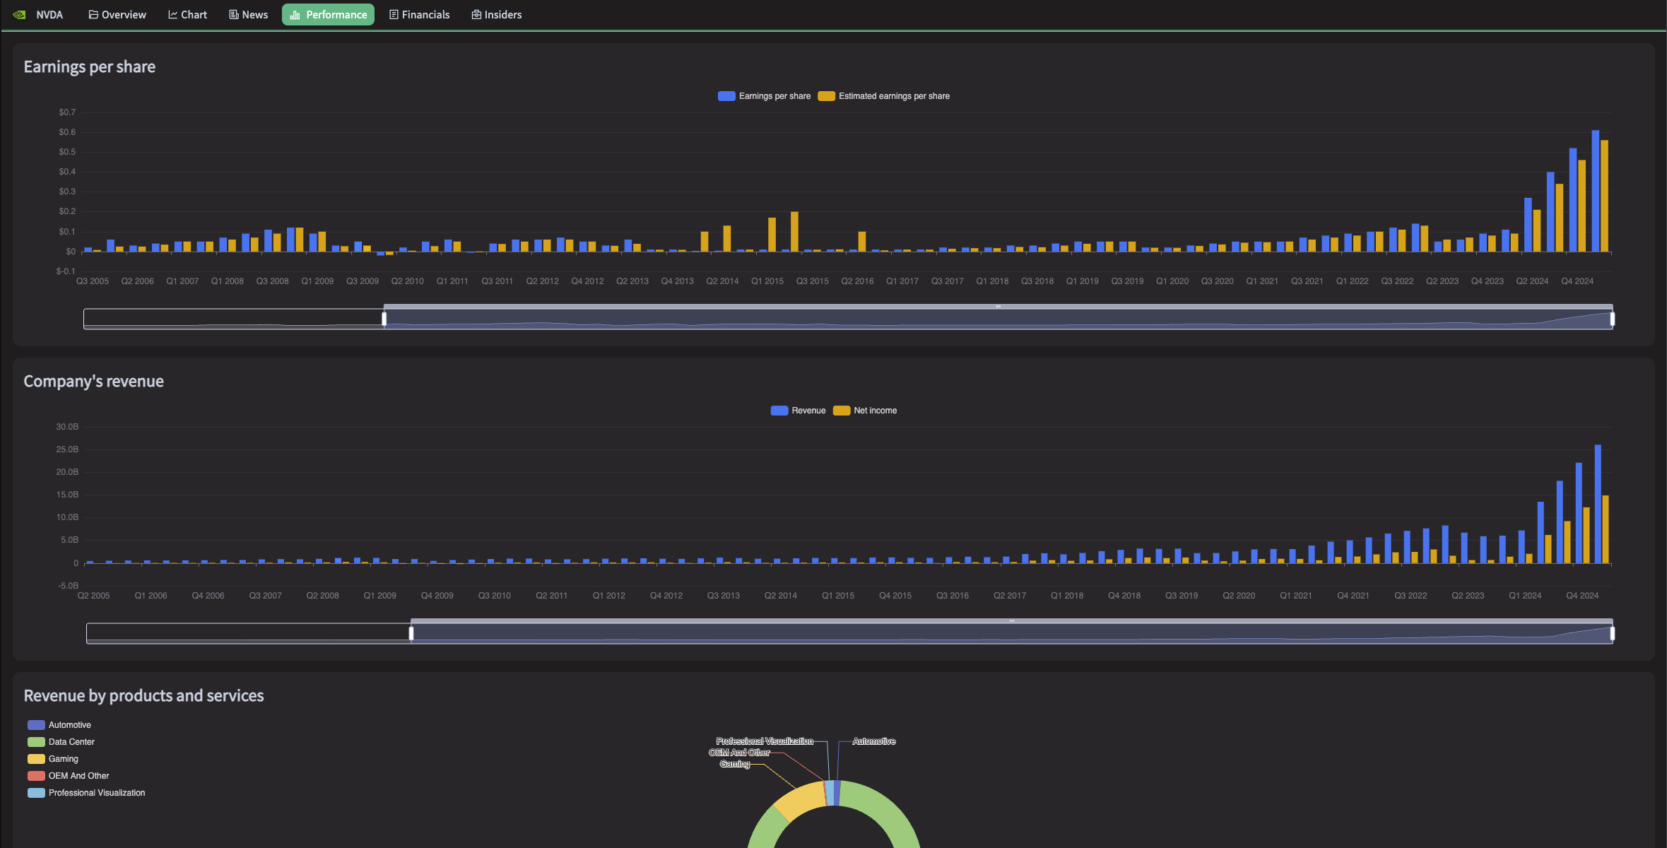
Task: Click right handle of revenue range slider
Action: (1613, 633)
